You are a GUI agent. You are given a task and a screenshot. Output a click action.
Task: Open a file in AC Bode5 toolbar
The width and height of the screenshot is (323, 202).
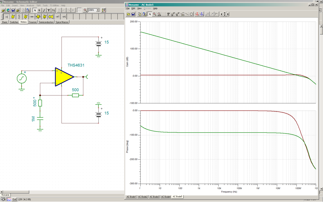(128, 14)
